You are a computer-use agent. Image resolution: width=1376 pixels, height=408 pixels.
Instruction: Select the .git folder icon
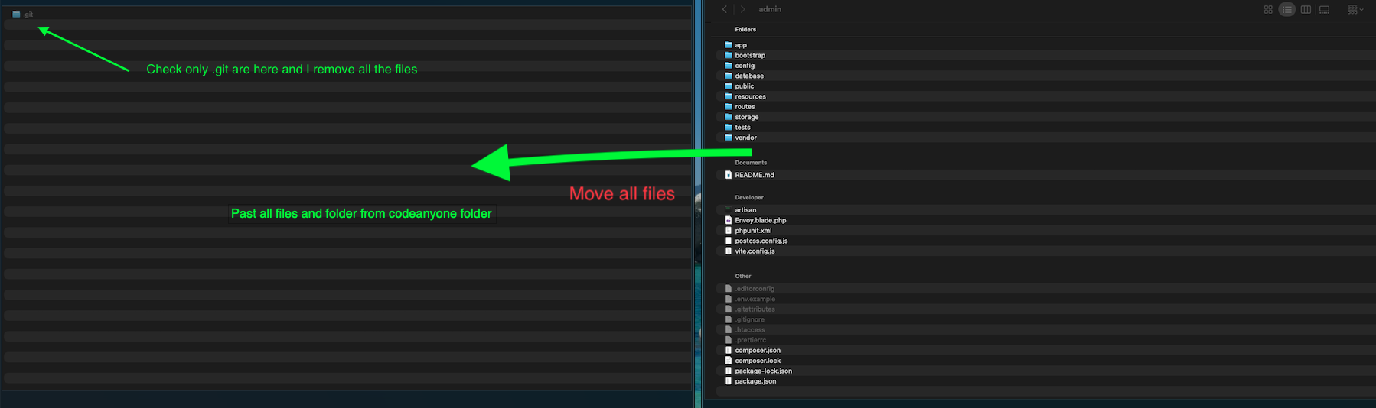tap(16, 15)
